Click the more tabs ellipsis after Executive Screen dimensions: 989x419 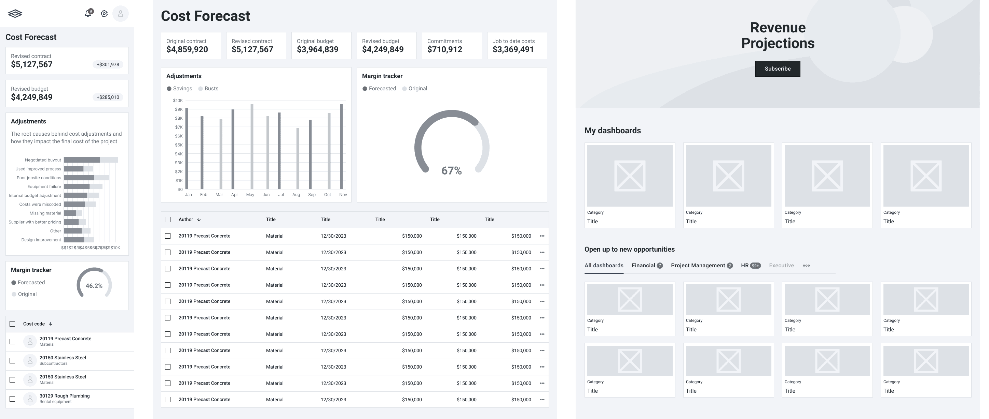tap(806, 266)
